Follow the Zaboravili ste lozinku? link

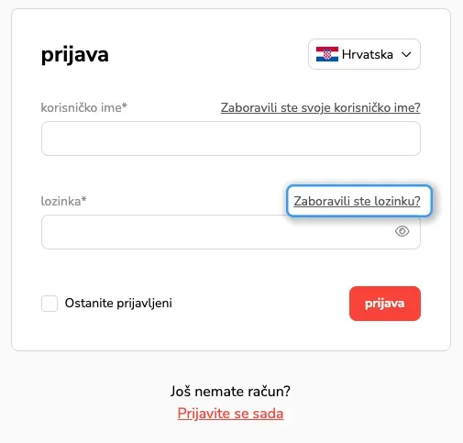point(357,201)
